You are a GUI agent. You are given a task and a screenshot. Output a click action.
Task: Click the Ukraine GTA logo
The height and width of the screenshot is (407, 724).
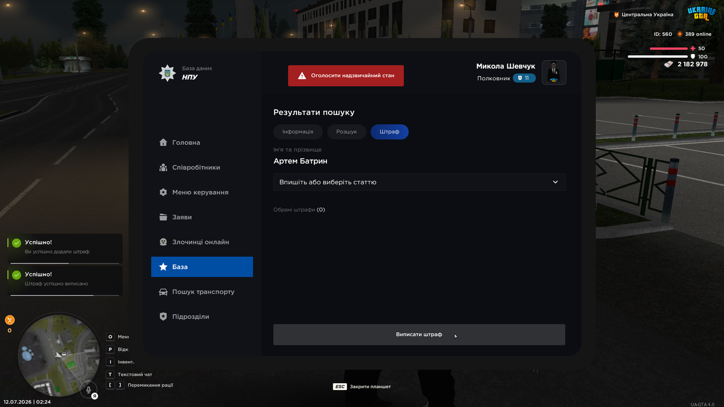[x=701, y=13]
